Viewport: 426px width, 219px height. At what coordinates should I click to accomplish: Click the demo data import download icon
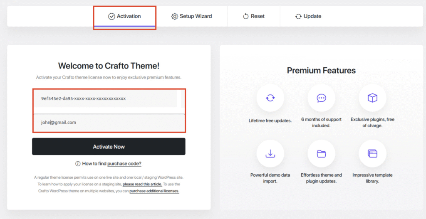[270, 153]
